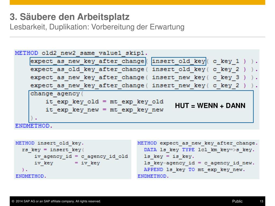Click the code line ending with "c_key_1 ) )."
The image size is (275, 206).
[144, 61]
